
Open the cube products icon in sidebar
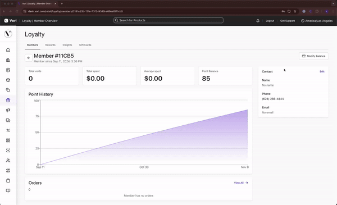(x=8, y=80)
